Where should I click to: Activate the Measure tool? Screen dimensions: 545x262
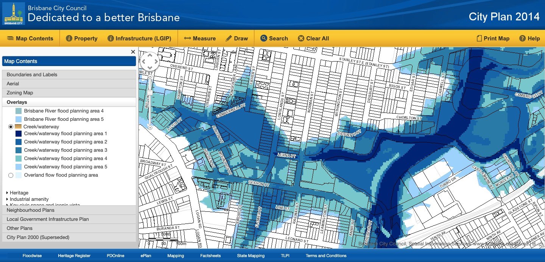pyautogui.click(x=200, y=39)
